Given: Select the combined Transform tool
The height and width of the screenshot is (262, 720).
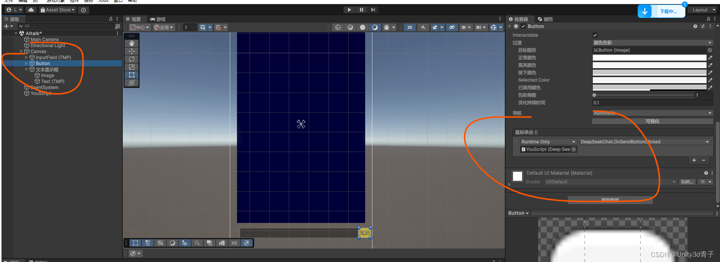Looking at the screenshot, I should point(132,83).
